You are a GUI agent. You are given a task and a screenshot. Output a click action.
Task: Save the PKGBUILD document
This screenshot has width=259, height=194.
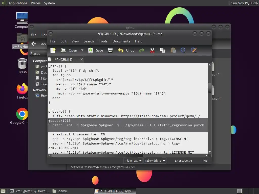click(95, 50)
